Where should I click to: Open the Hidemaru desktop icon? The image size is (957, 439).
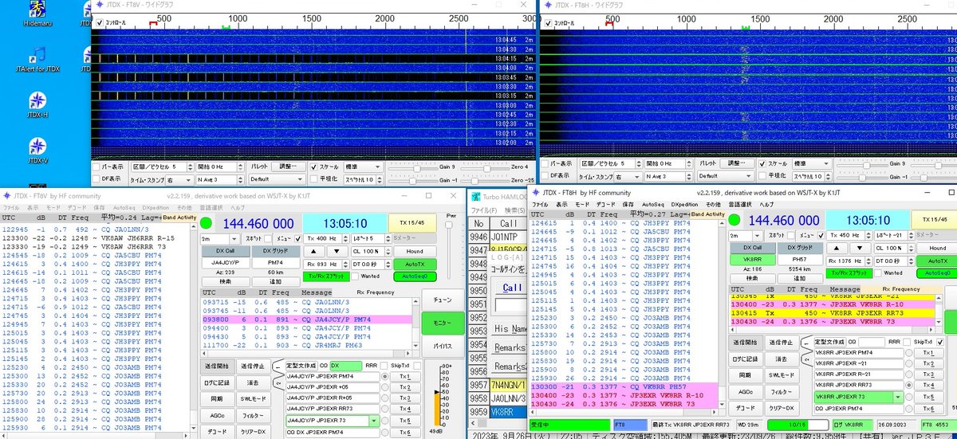tap(36, 14)
